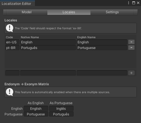The width and height of the screenshot is (141, 123).
Task: Click the Locales section heading
Action: pyautogui.click(x=11, y=20)
